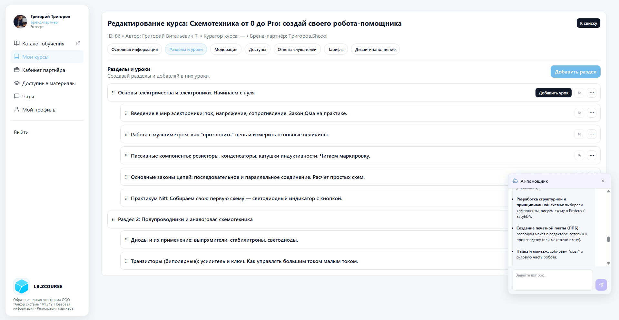Open more options menu for Работа с мультиметром lesson
619x320 pixels.
(x=592, y=134)
